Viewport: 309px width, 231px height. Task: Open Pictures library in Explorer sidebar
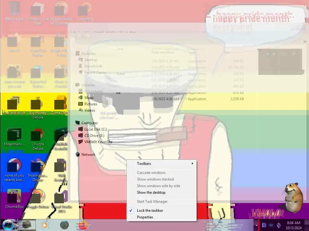(x=88, y=104)
